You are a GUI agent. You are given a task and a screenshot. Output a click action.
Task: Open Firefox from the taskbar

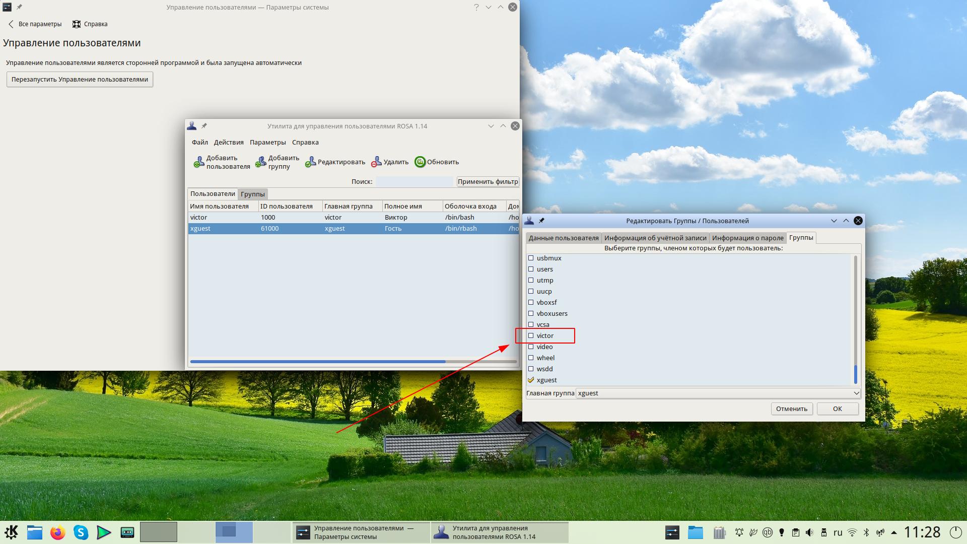click(x=58, y=532)
